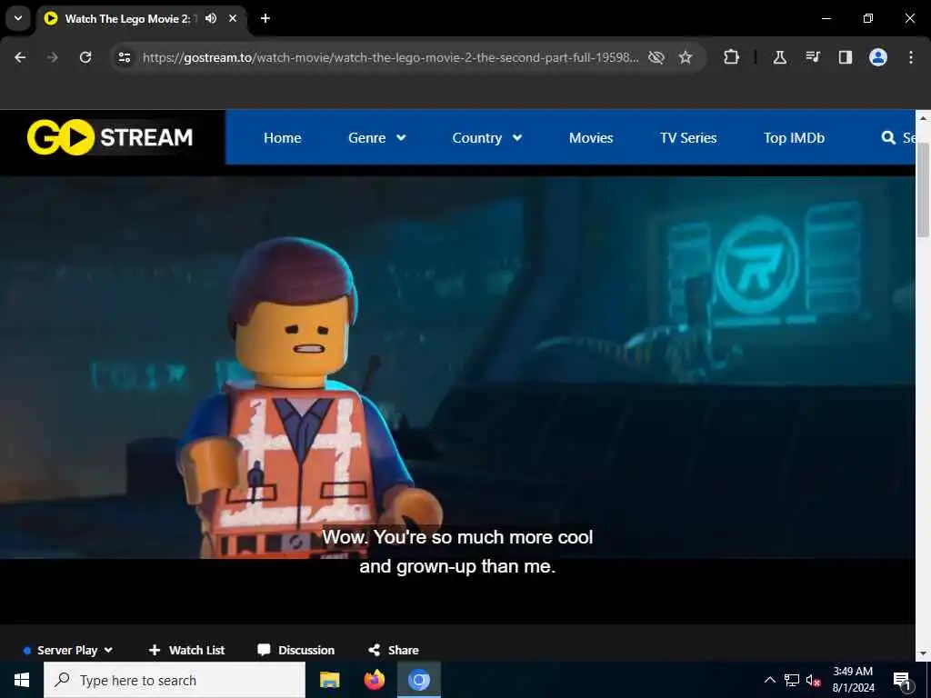The image size is (931, 698).
Task: Click the scrollbar down arrow
Action: (x=924, y=653)
